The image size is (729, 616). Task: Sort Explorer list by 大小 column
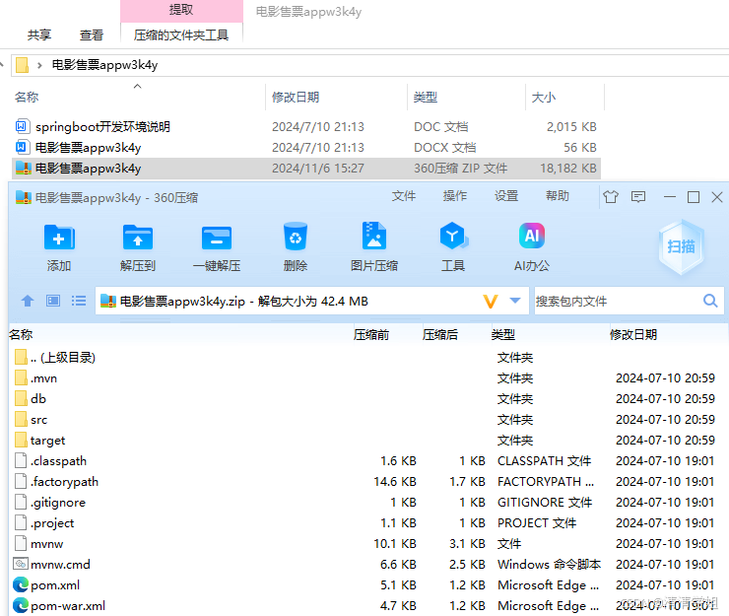[544, 98]
